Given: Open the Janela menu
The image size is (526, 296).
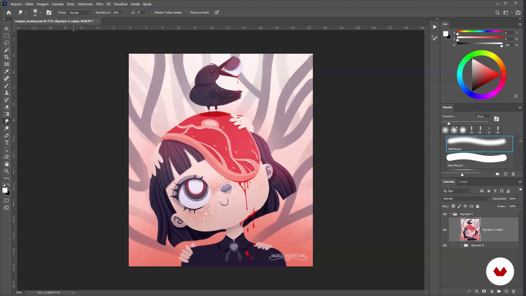Looking at the screenshot, I should 135,4.
